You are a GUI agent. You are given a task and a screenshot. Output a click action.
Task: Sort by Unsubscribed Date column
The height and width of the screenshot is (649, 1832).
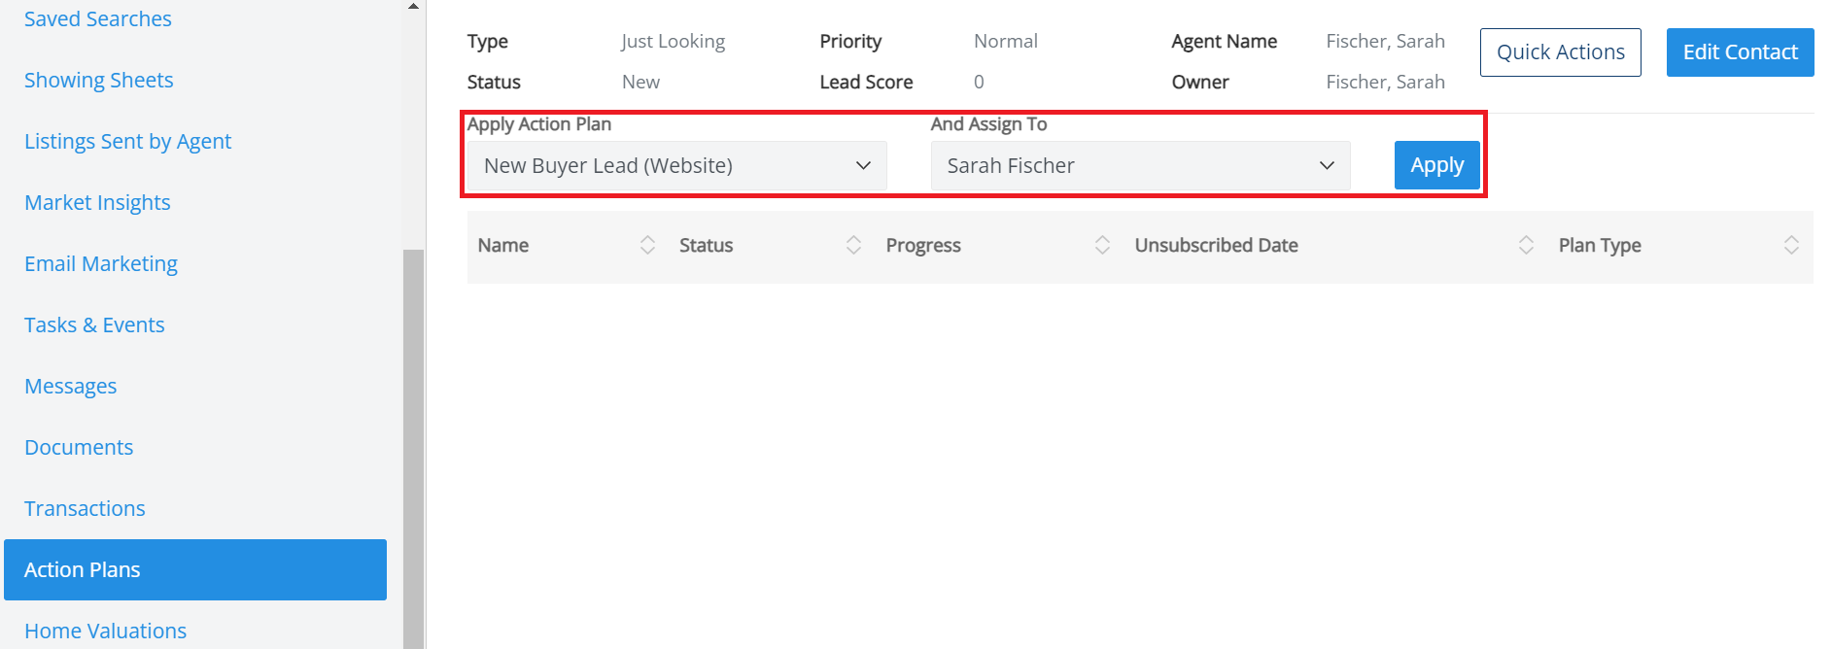[1526, 245]
